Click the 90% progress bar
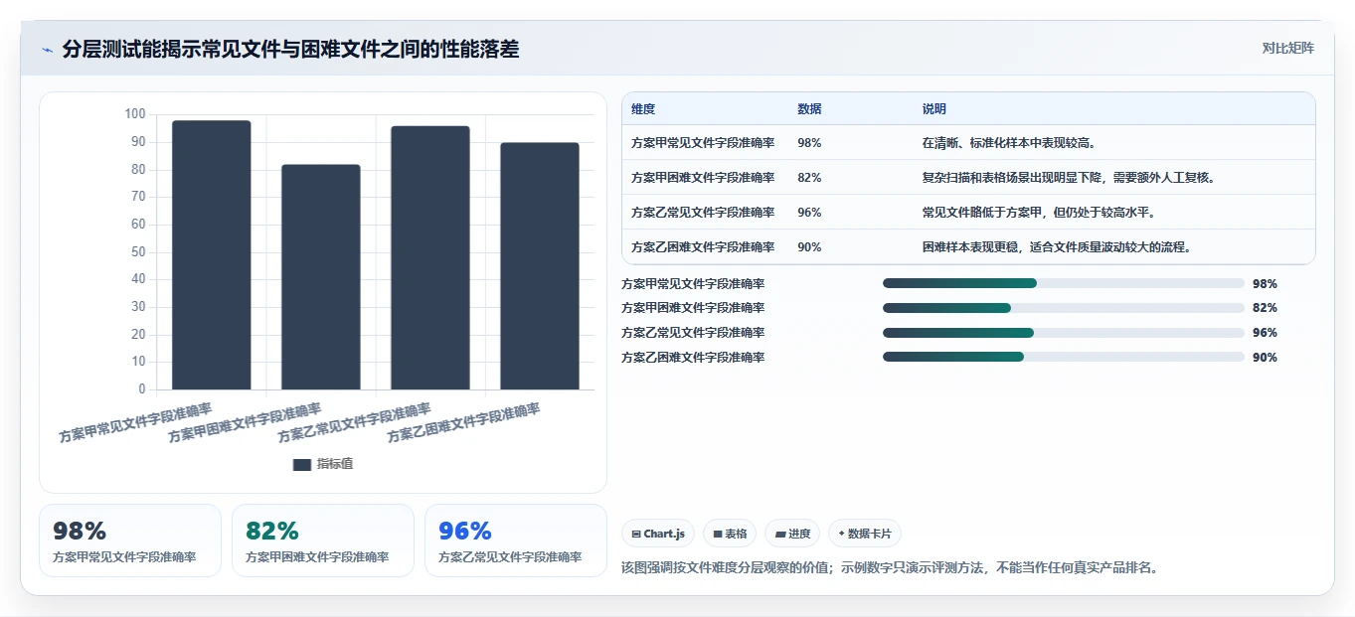This screenshot has height=617, width=1355. coord(1064,357)
